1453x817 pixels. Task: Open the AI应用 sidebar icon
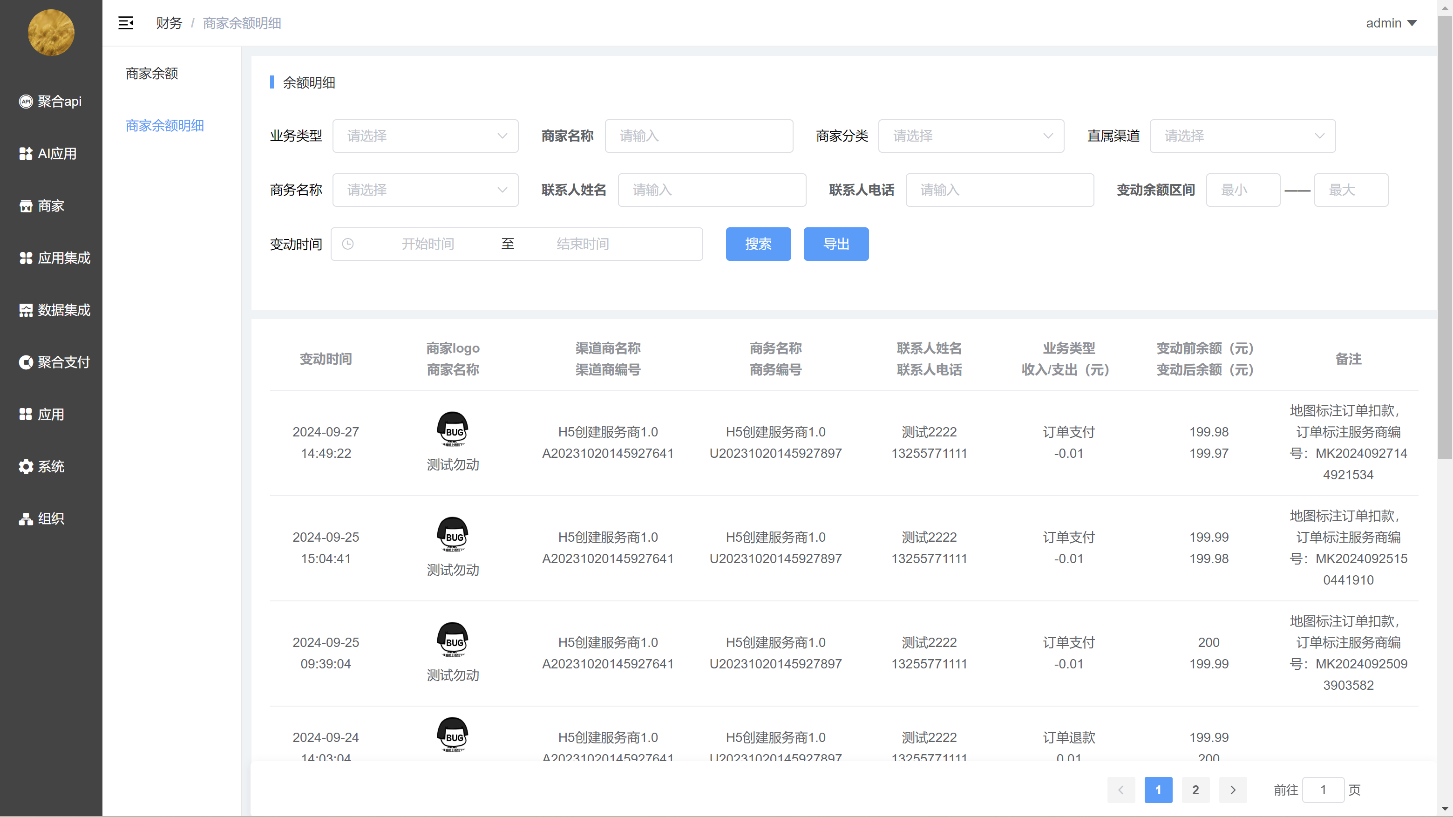26,153
